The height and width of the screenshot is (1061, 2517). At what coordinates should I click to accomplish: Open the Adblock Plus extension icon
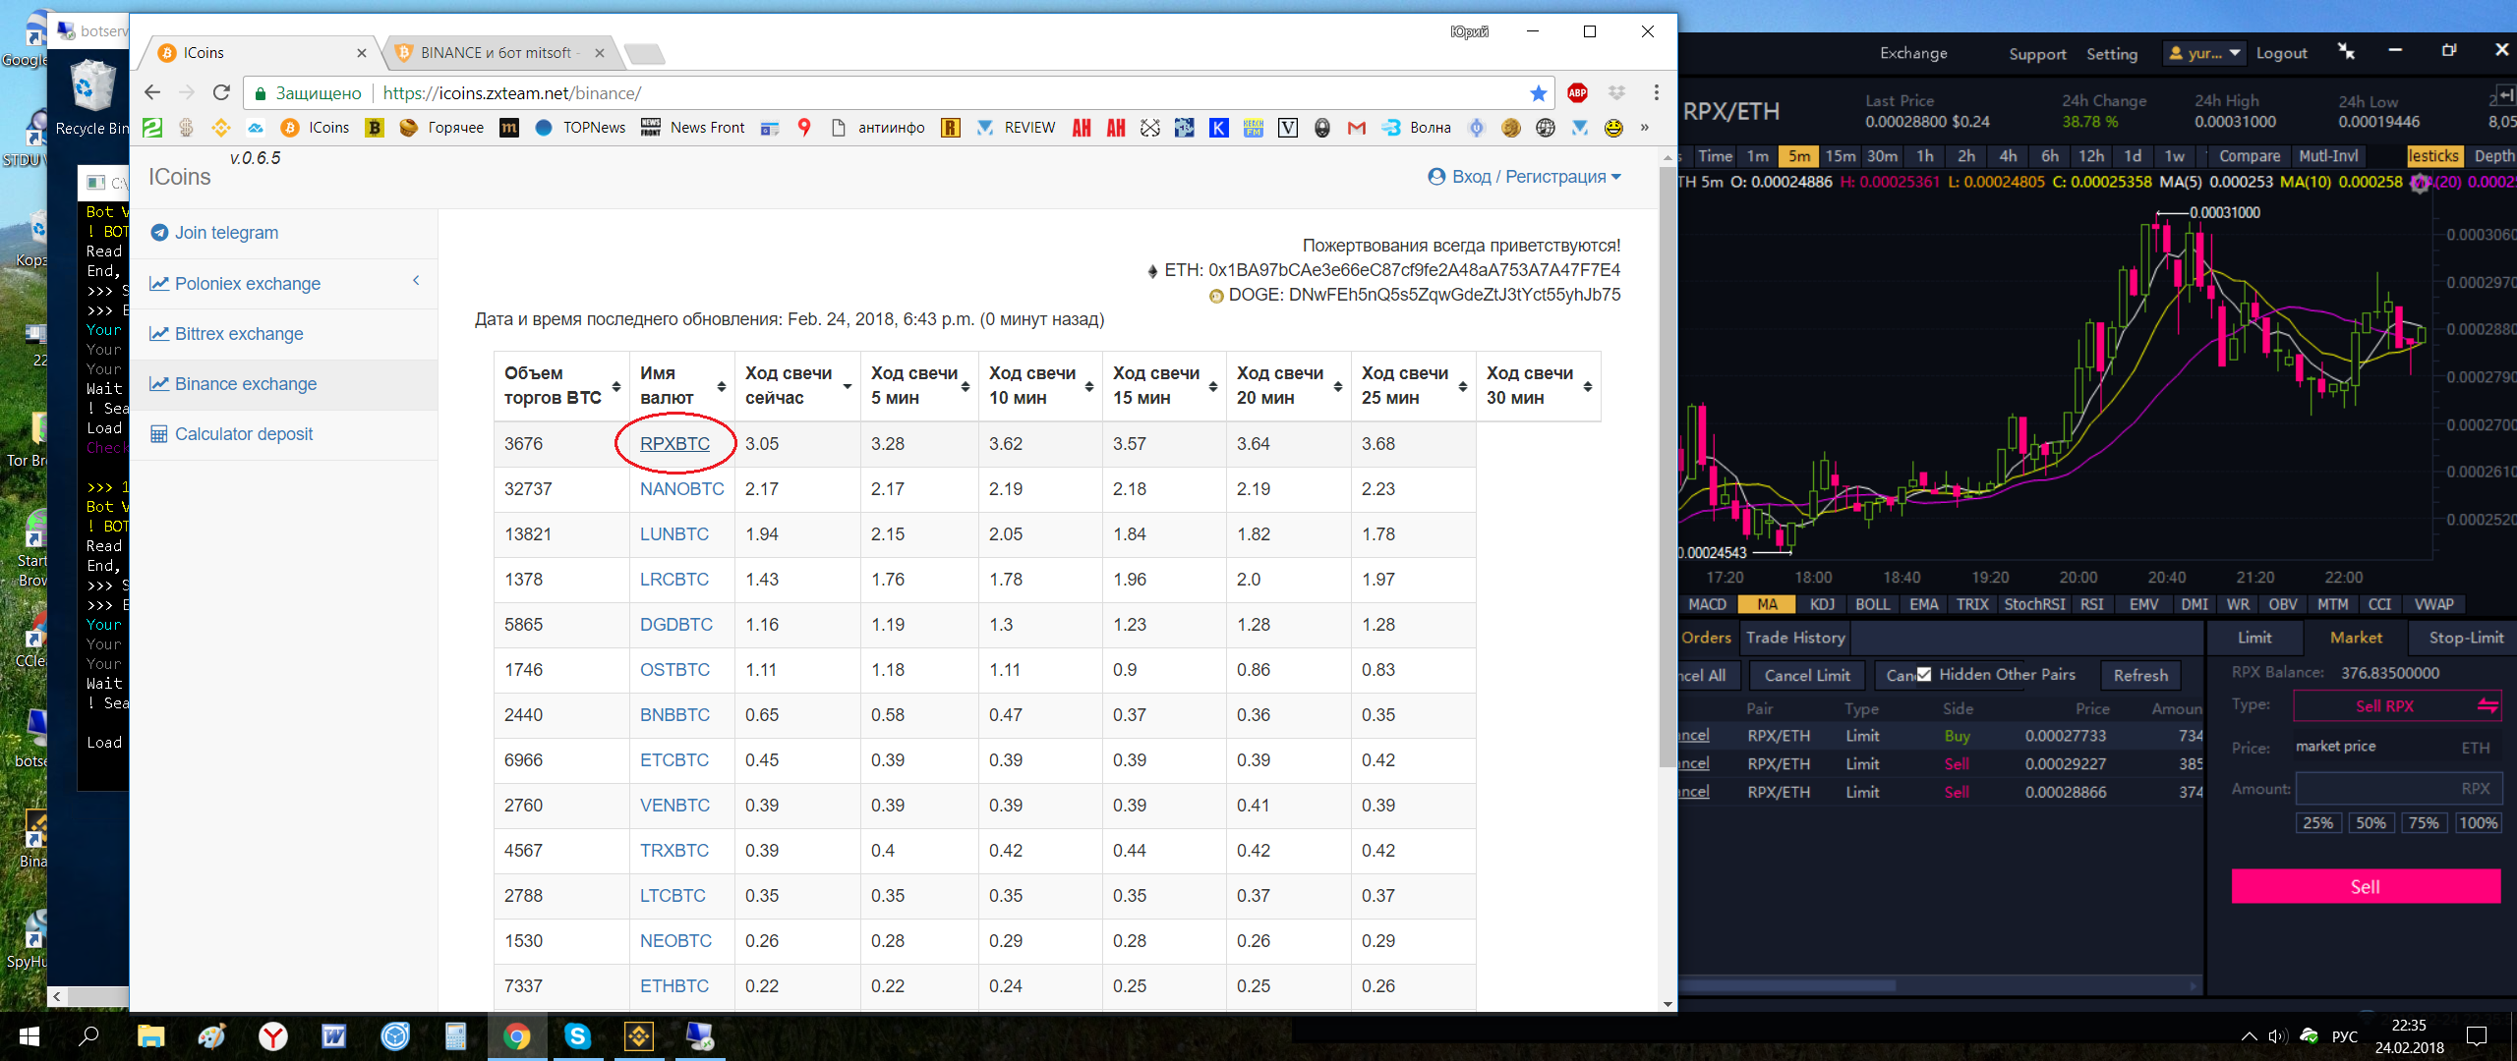click(x=1578, y=92)
